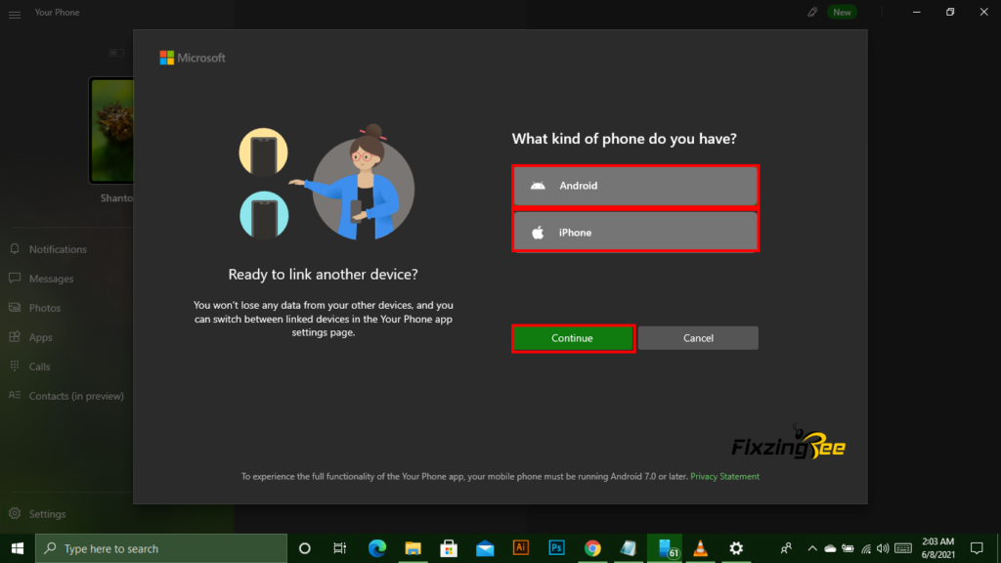Click the taskbar search box
Viewport: 1001px width, 563px height.
click(161, 548)
